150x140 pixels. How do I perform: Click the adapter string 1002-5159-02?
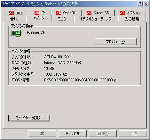56,74
